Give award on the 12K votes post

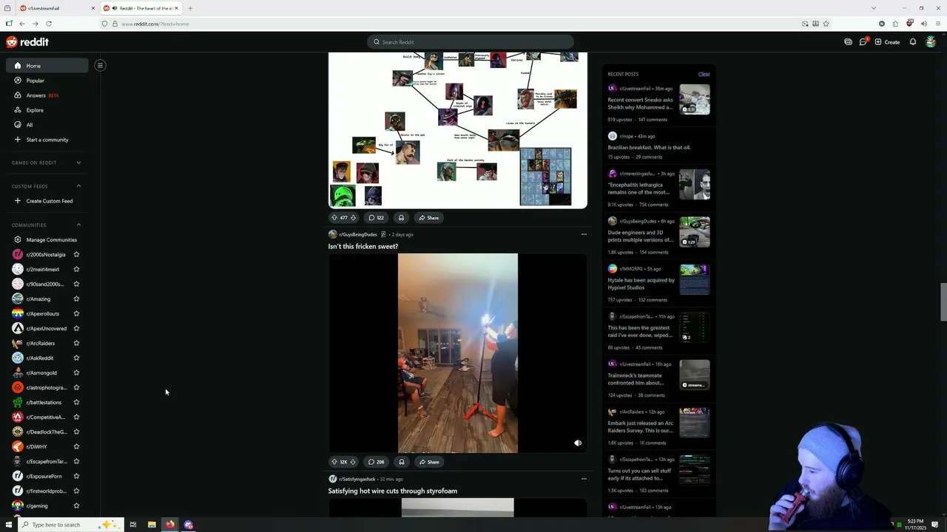(x=401, y=462)
